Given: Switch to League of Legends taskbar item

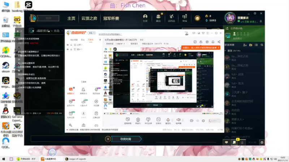Looking at the screenshot, I should (76, 159).
